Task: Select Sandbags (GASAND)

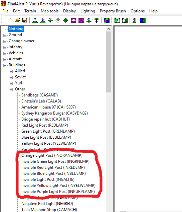Action: coord(39,95)
